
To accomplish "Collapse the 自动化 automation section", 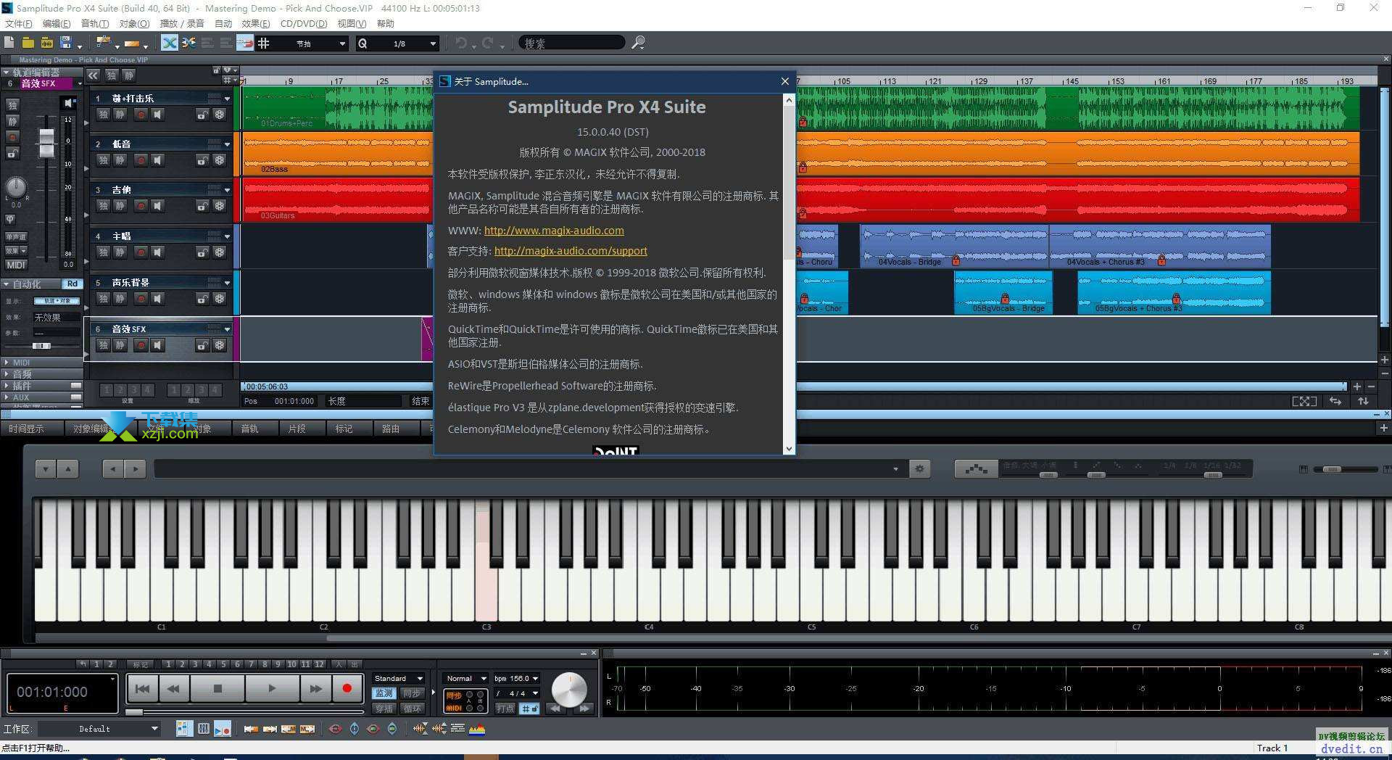I will pos(6,284).
